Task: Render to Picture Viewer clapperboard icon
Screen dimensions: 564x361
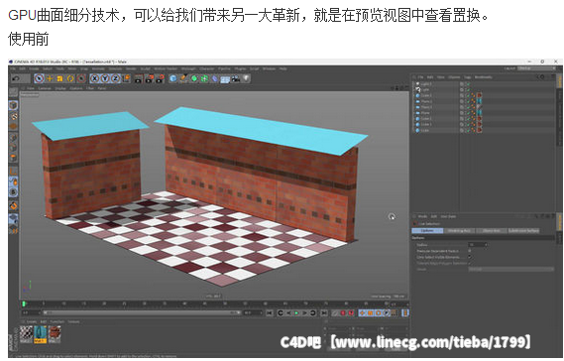Action: pos(149,78)
